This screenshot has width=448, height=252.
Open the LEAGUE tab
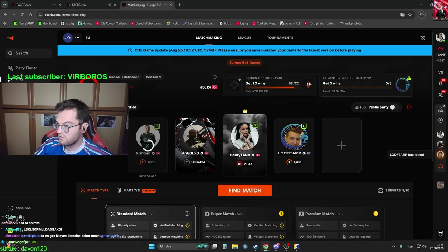coord(244,38)
